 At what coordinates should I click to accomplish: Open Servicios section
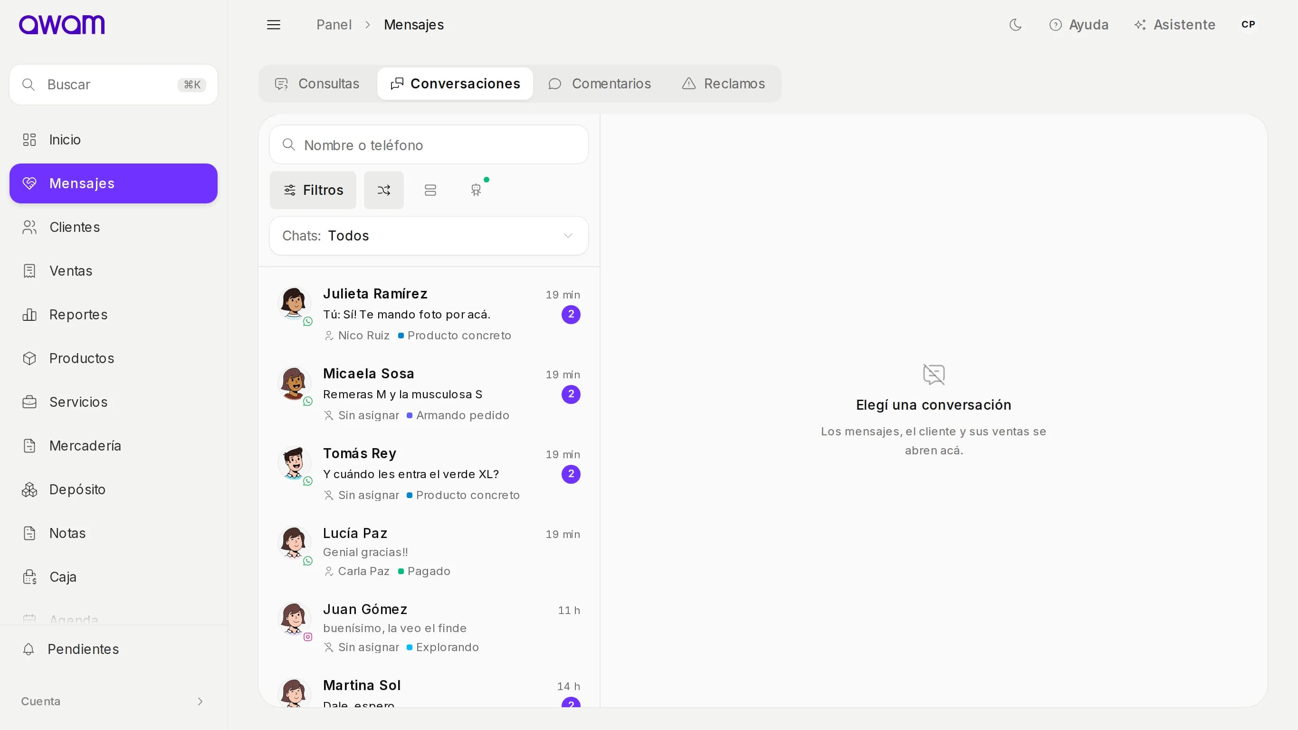114,402
